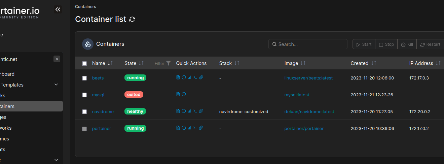Screen dimensions: 444x164
Task: View stats for the beets container
Action: pos(189,77)
